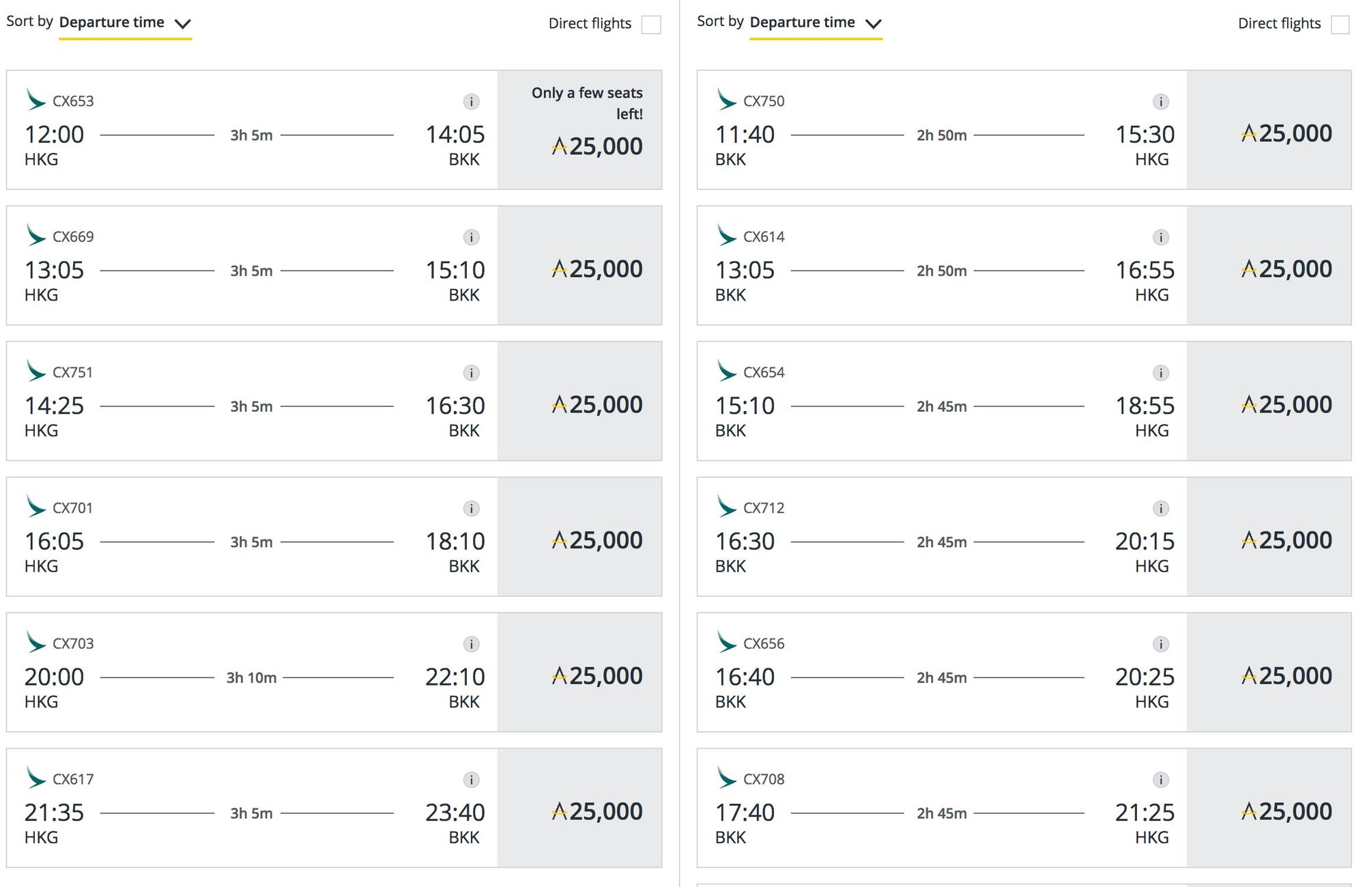Expand return Sort by Departure time dropdown
Screen dimensions: 1365x887
[816, 23]
